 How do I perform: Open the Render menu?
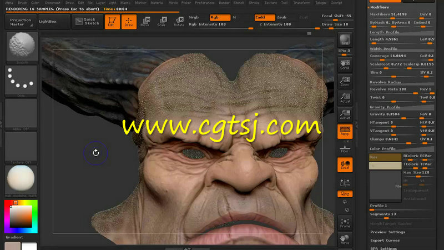[224, 3]
